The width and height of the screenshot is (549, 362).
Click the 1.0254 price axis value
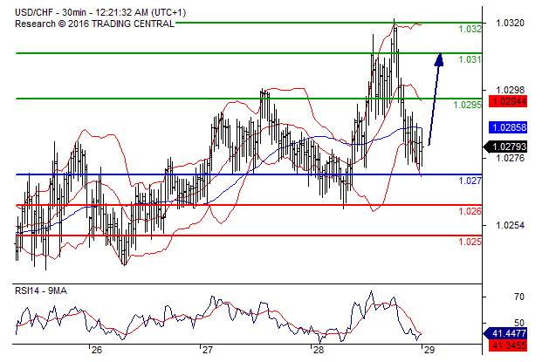pos(510,225)
